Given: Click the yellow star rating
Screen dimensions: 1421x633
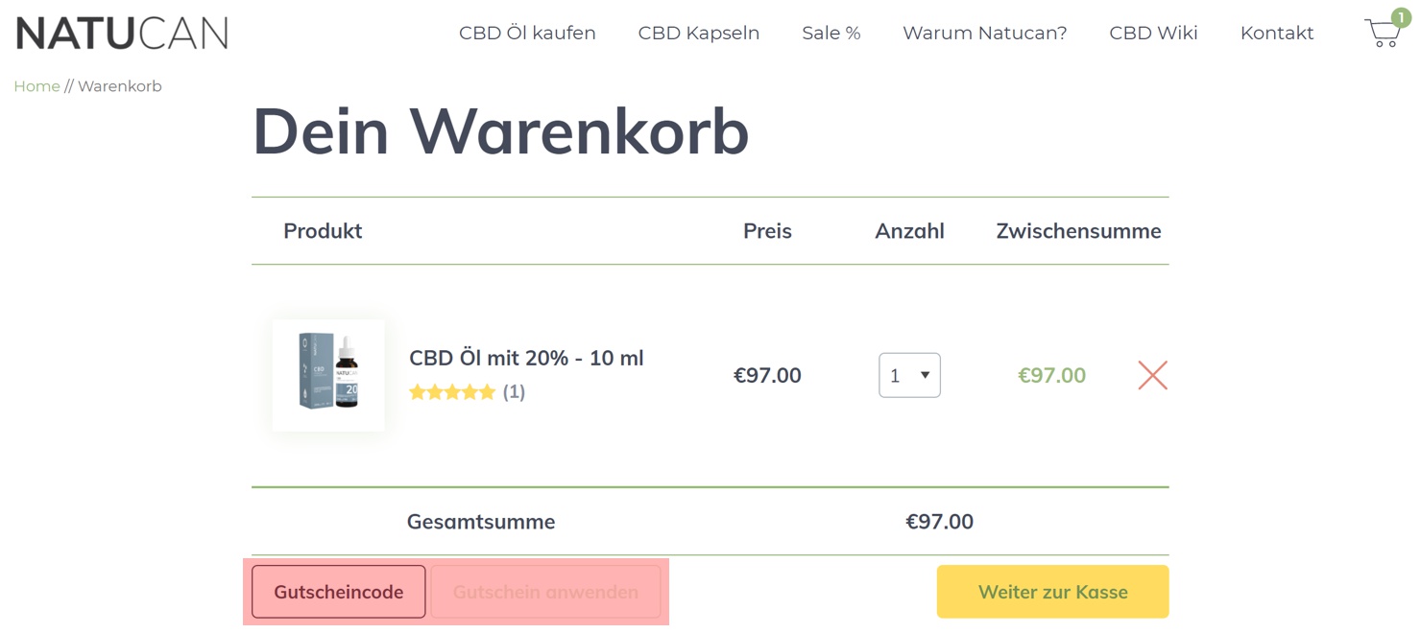Looking at the screenshot, I should tap(452, 392).
